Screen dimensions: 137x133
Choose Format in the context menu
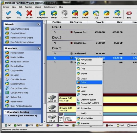pyautogui.click(x=89, y=87)
